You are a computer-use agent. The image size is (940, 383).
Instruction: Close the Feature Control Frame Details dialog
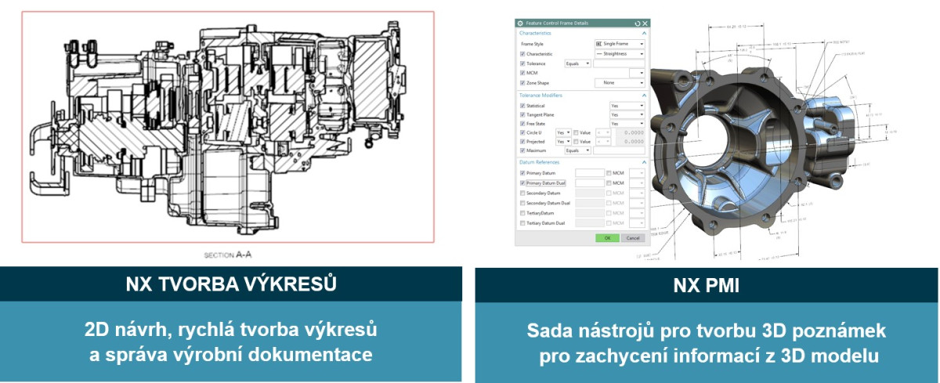[644, 23]
